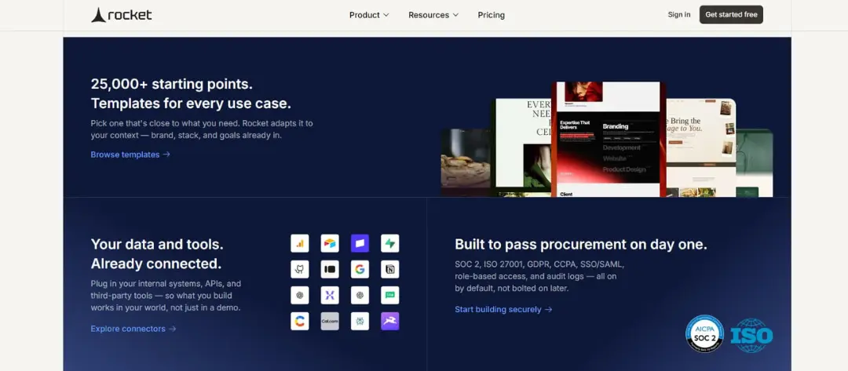Click Start building securely link
Image resolution: width=848 pixels, height=371 pixels.
tap(503, 310)
